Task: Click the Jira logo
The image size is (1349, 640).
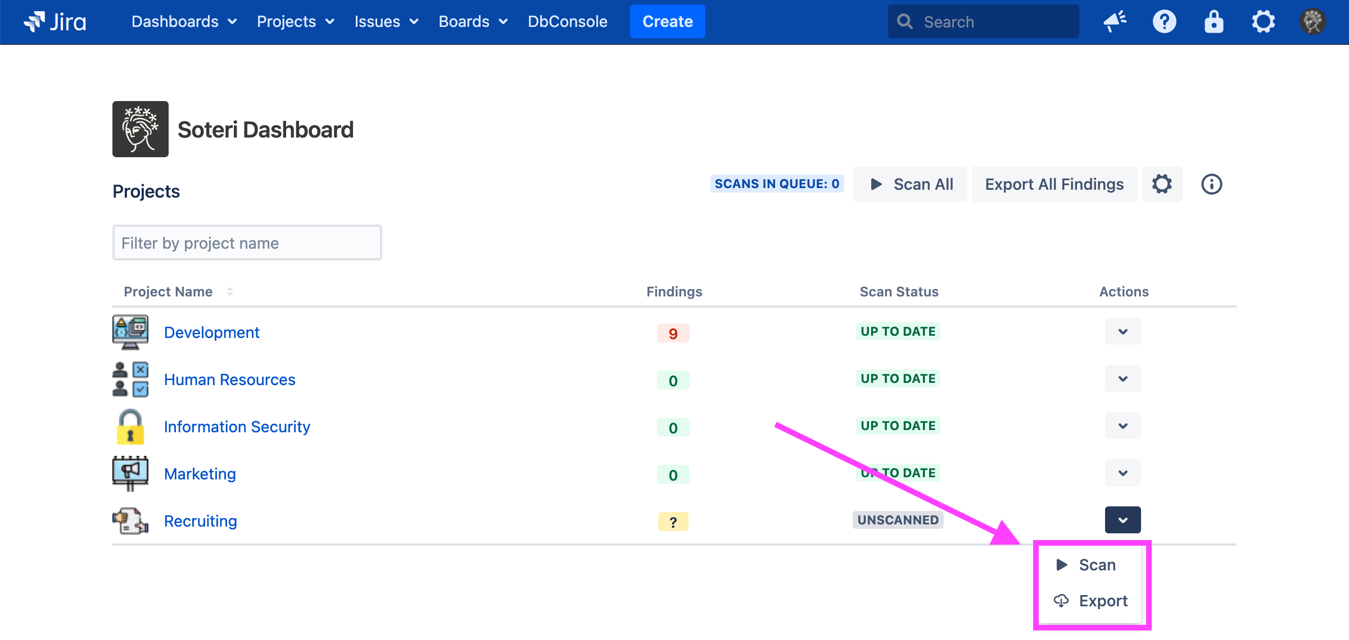Action: click(x=55, y=22)
